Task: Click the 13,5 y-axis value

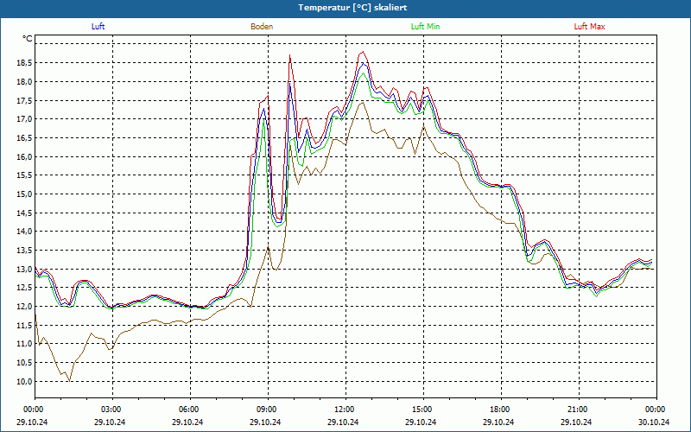Action: pyautogui.click(x=24, y=251)
